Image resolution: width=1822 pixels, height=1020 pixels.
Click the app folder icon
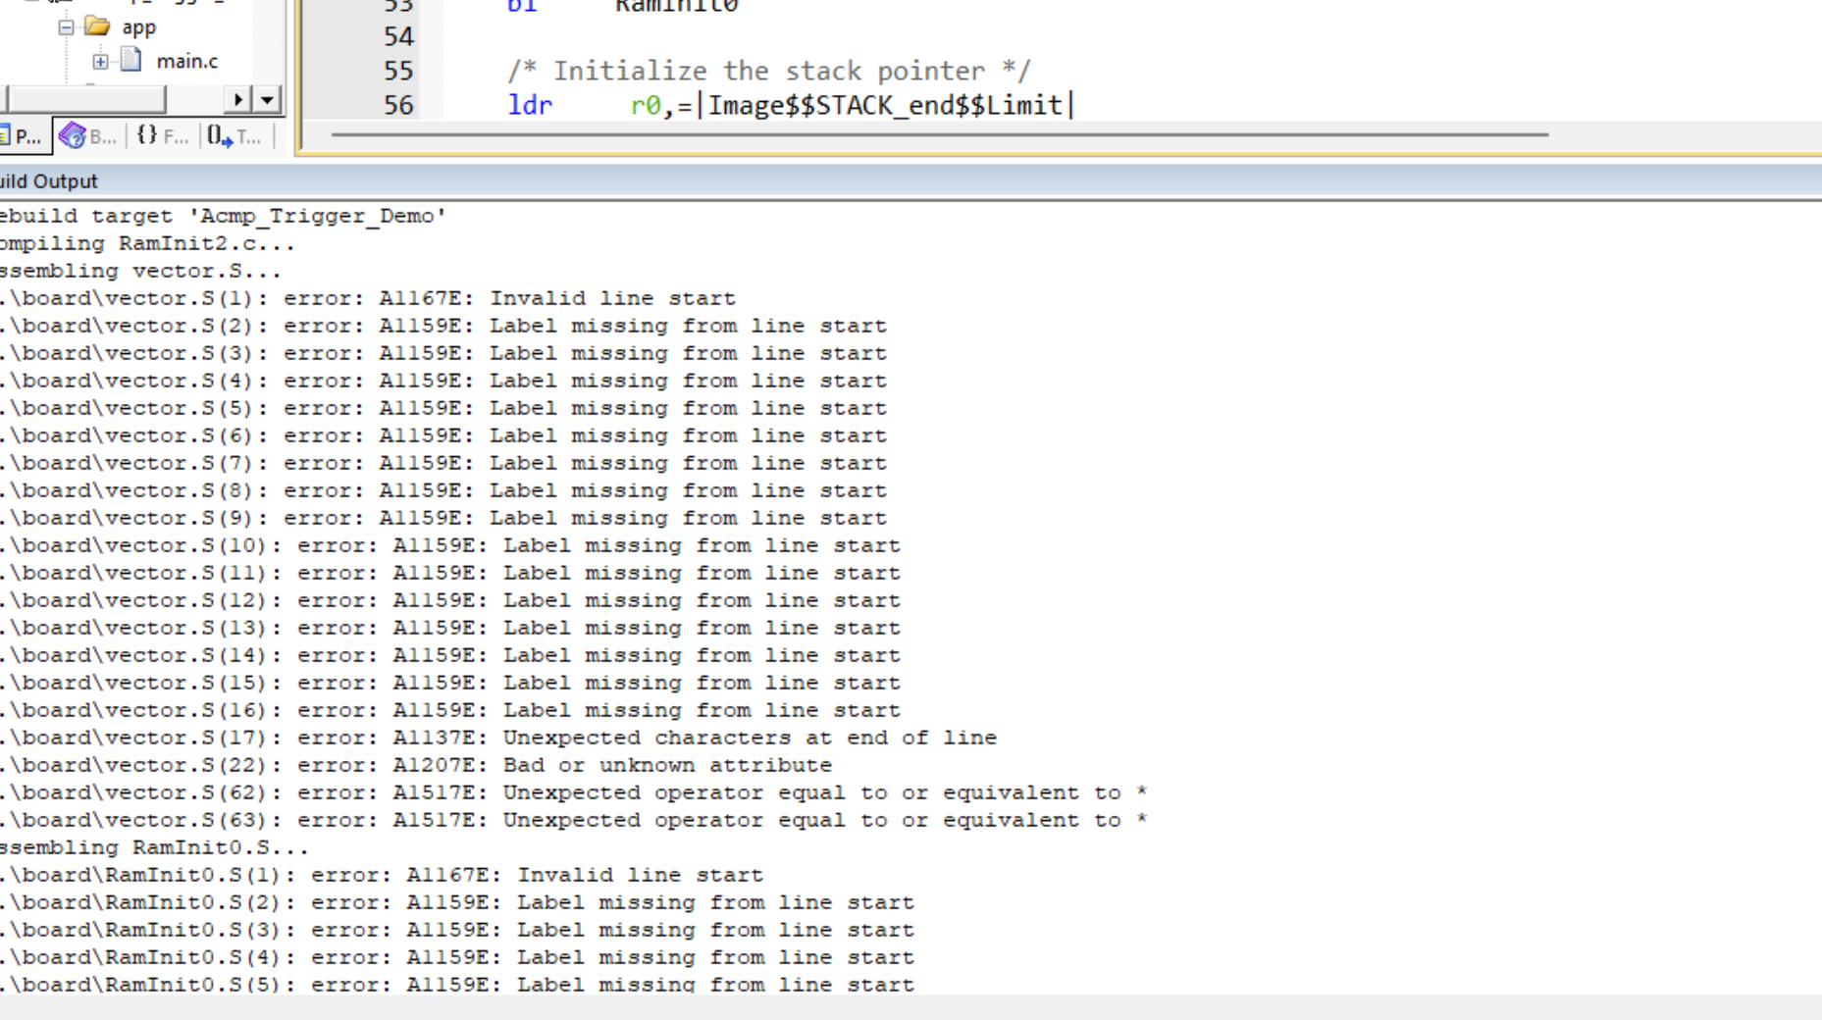[x=97, y=26]
